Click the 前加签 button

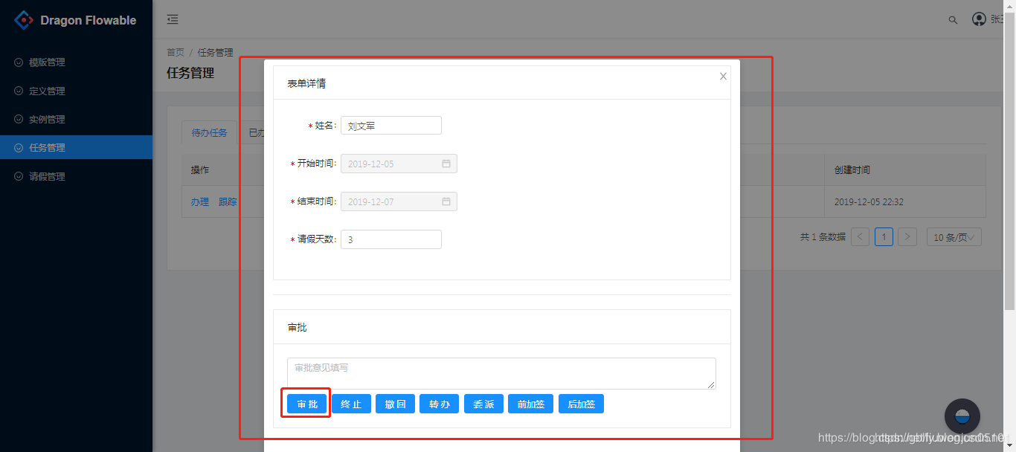(530, 404)
